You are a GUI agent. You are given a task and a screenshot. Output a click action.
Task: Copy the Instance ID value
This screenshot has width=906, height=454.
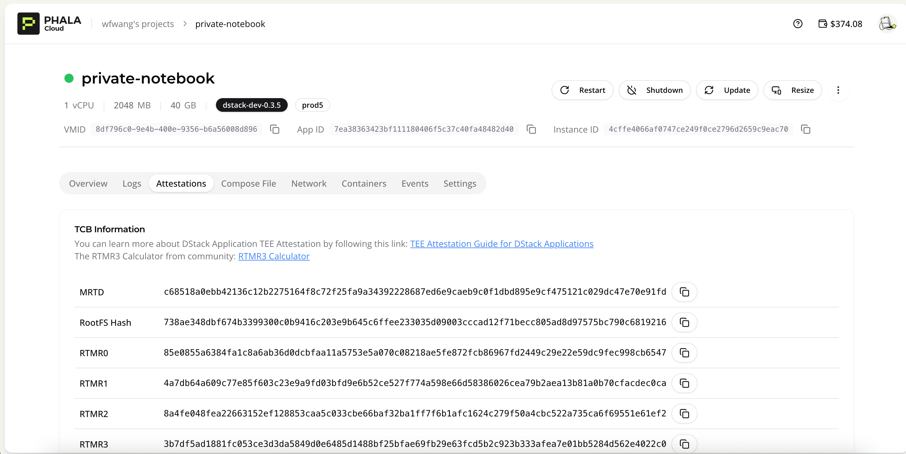[805, 129]
